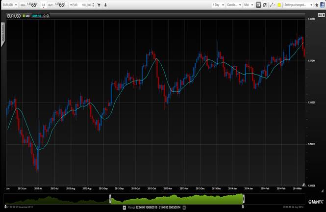This screenshot has height=212, width=326.
Task: Open the Settings changed preset dropdown
Action: 298,4
